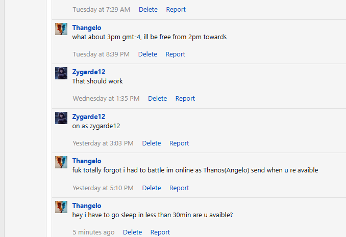This screenshot has width=346, height=237.
Task: Open Thangelo's profile from the 3pm gmt-4 message
Action: tap(87, 28)
